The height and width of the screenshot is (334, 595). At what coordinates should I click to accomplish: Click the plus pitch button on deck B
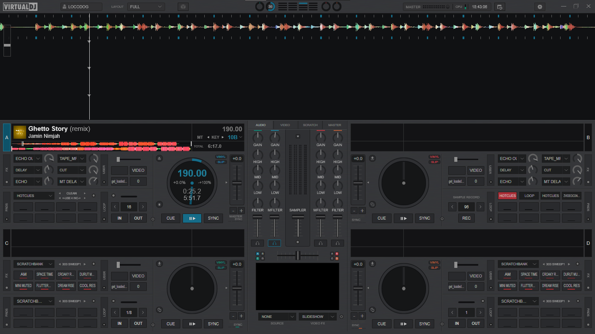point(362,210)
